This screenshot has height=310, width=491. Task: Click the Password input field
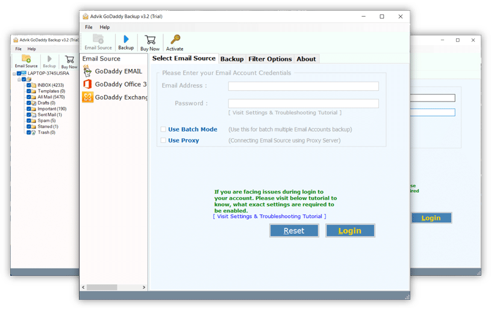pos(304,104)
